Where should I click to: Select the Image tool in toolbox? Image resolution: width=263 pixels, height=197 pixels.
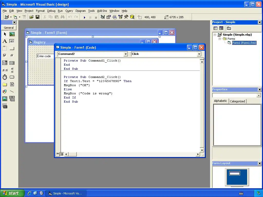pos(5,99)
